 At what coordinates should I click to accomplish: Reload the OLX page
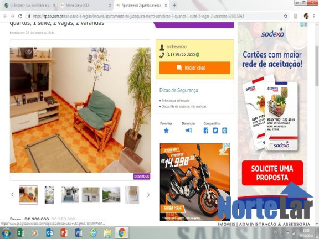(x=20, y=16)
